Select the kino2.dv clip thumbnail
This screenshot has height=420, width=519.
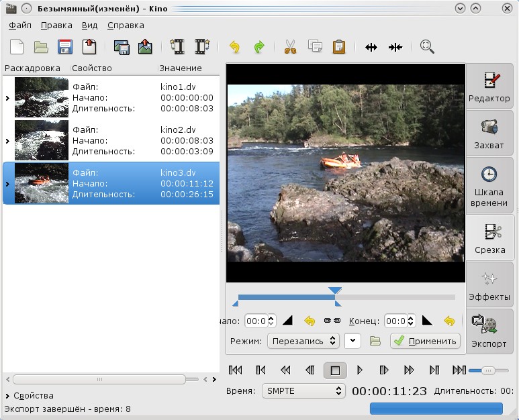[x=42, y=141]
